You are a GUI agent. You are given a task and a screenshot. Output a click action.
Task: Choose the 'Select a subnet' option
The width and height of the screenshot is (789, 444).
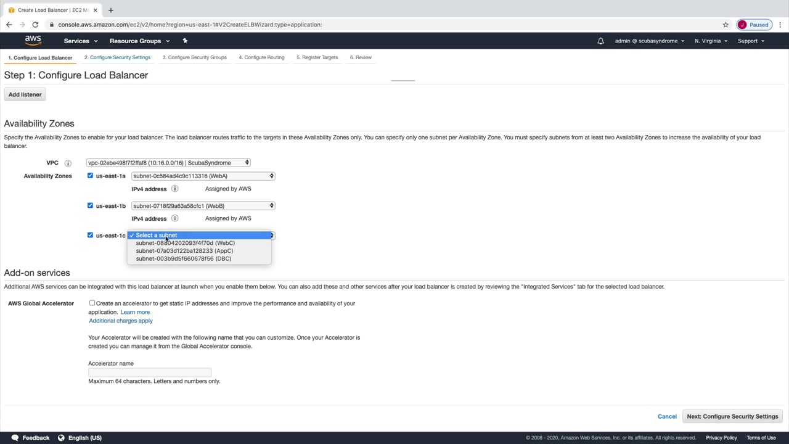(199, 235)
